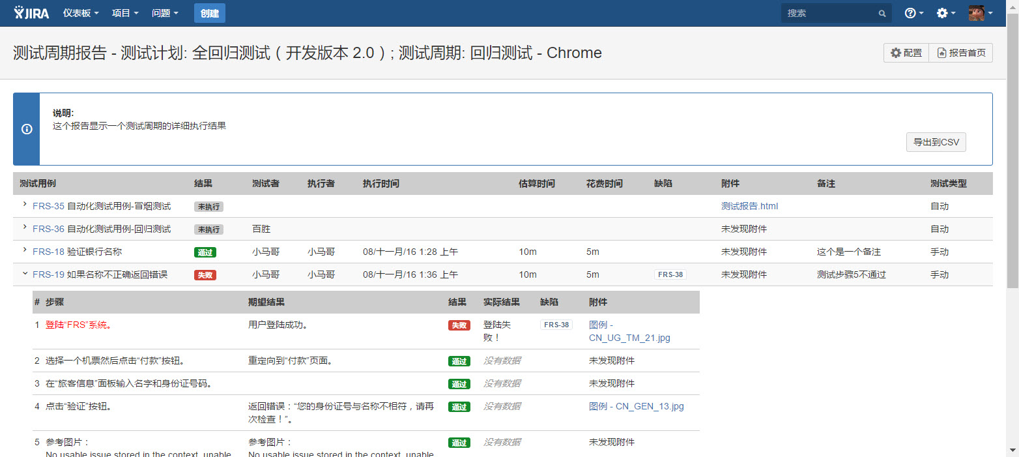Expand the FRS-36 test case row
Screen dimensions: 1019x457
tap(25, 228)
